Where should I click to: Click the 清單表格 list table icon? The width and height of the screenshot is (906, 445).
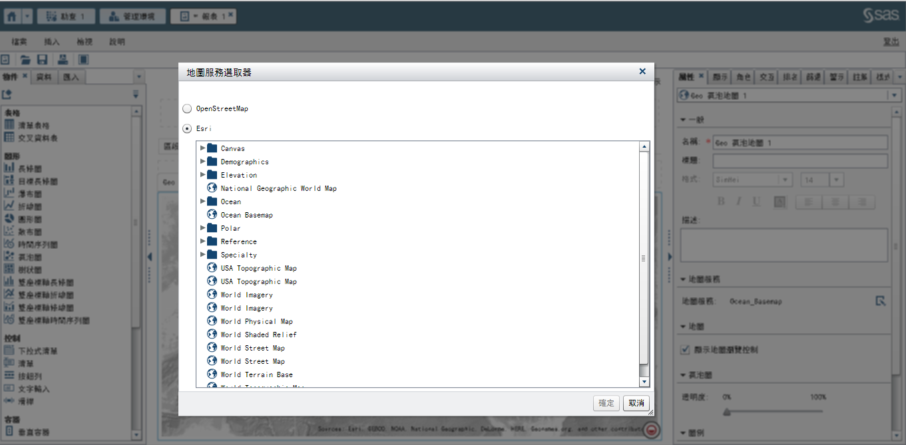[9, 125]
